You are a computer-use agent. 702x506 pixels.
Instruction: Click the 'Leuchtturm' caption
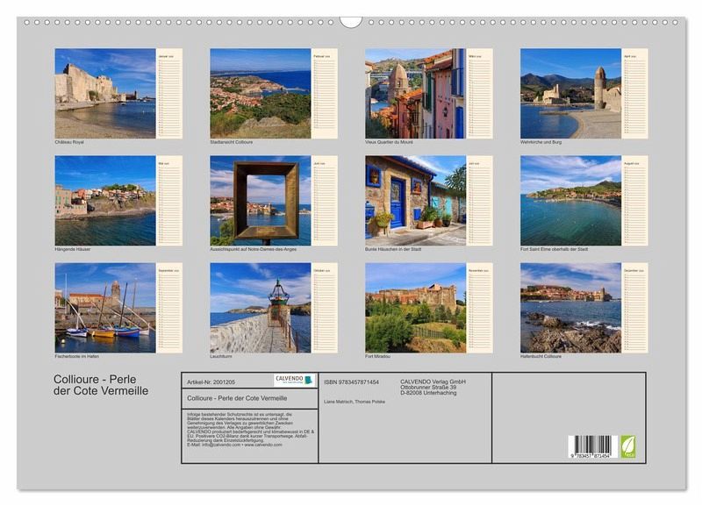pos(221,356)
